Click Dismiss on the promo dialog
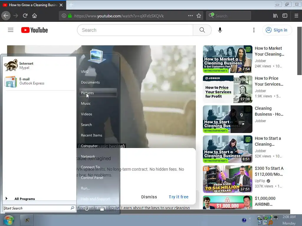 pos(149,197)
